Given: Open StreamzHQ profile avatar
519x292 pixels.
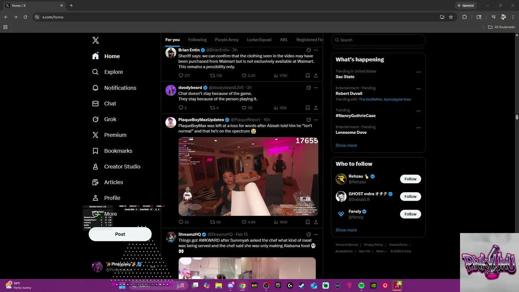Looking at the screenshot, I should 171,237.
